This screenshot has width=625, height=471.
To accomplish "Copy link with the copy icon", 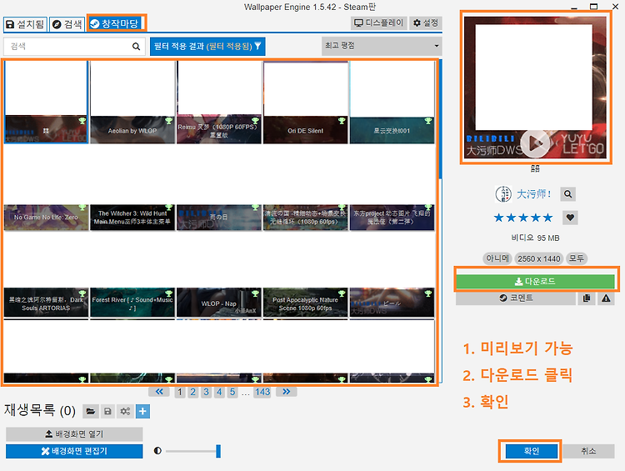I will click(587, 298).
